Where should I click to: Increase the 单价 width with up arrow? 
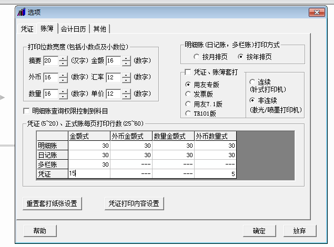[x=126, y=91]
